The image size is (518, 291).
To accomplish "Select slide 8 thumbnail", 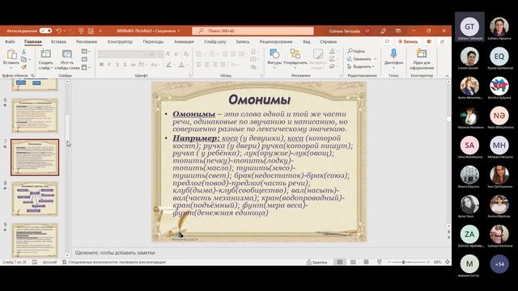I will tap(35, 199).
